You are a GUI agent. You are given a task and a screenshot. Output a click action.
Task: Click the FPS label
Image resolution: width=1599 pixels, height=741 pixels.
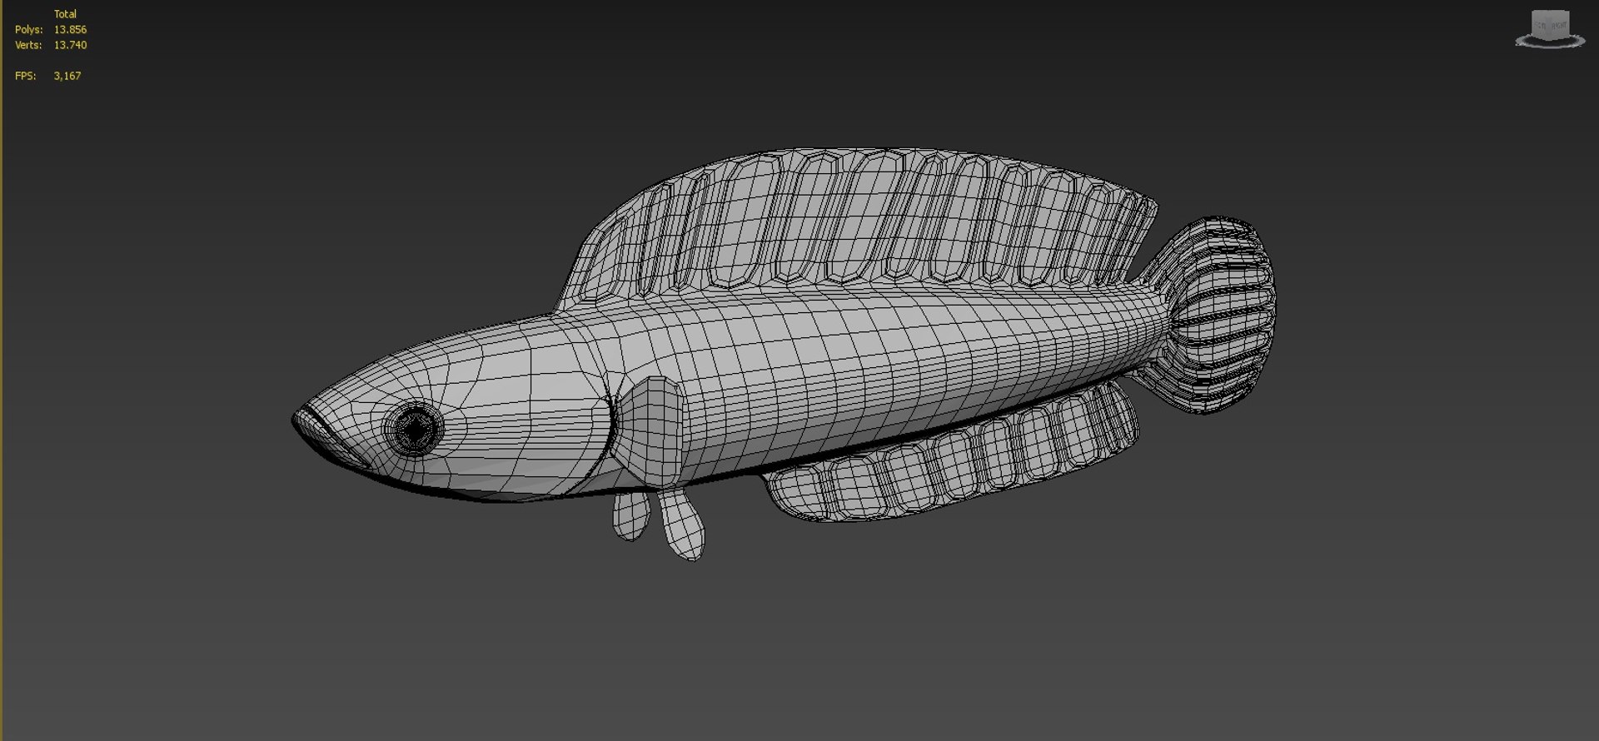[25, 76]
